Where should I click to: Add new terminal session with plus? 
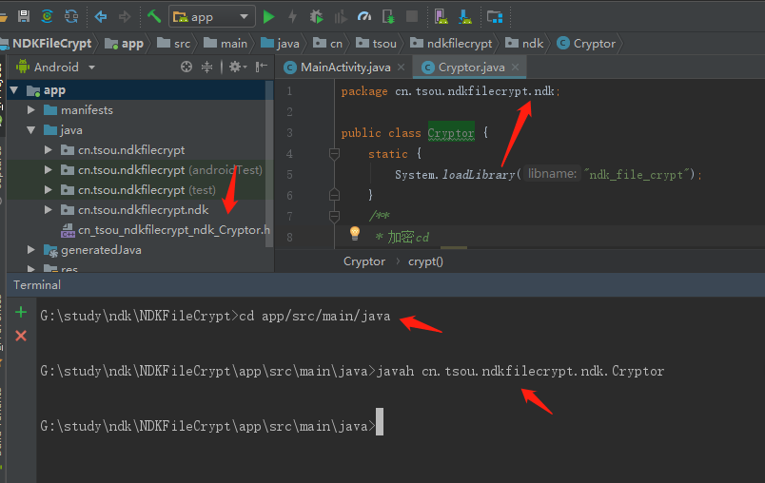coord(21,312)
